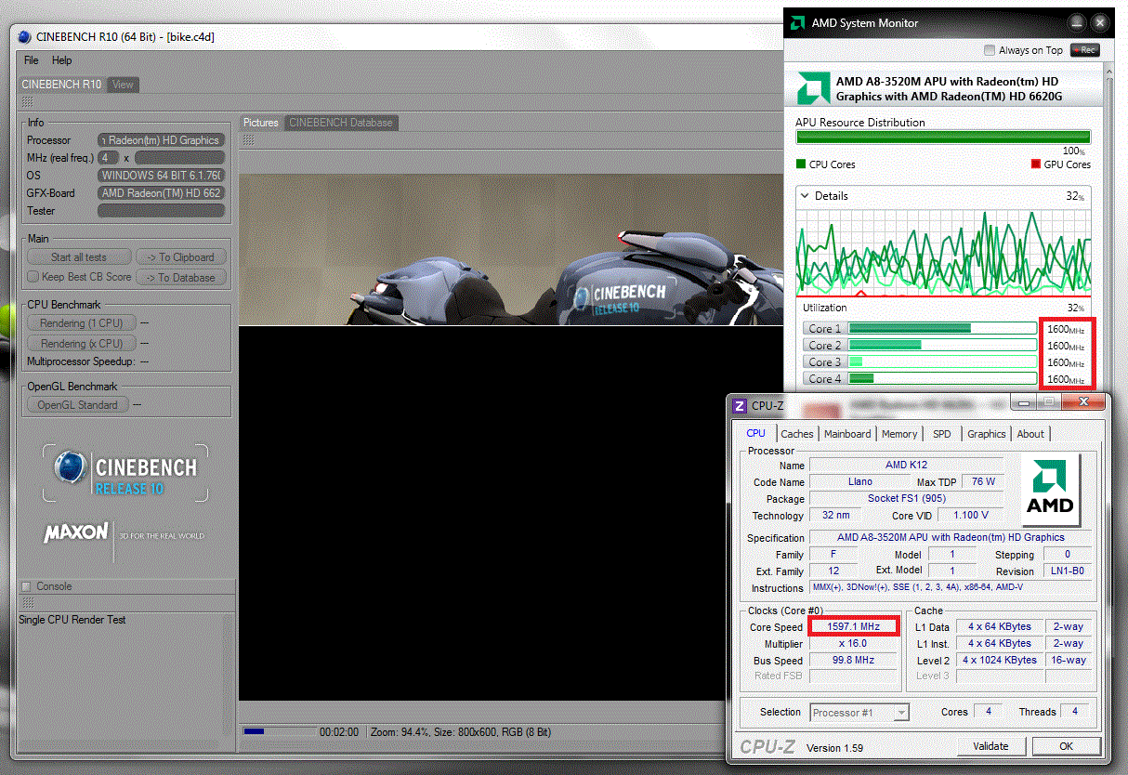Click the To Clipboard button

[181, 257]
